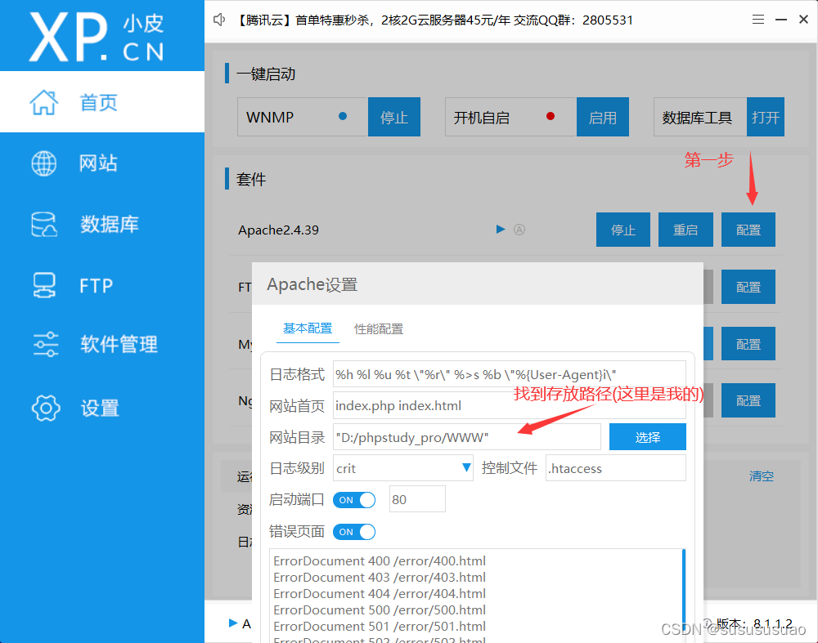
Task: Click the Nginx row 配置 button
Action: (748, 400)
